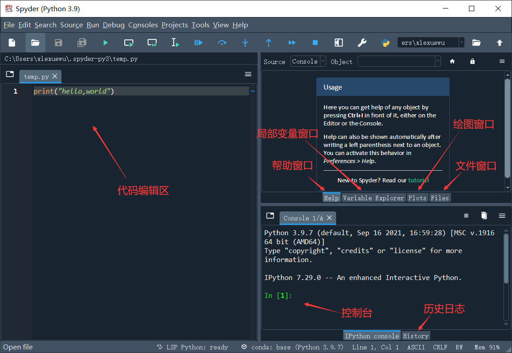Click the conda base environment status
This screenshot has width=512, height=353.
(x=292, y=347)
